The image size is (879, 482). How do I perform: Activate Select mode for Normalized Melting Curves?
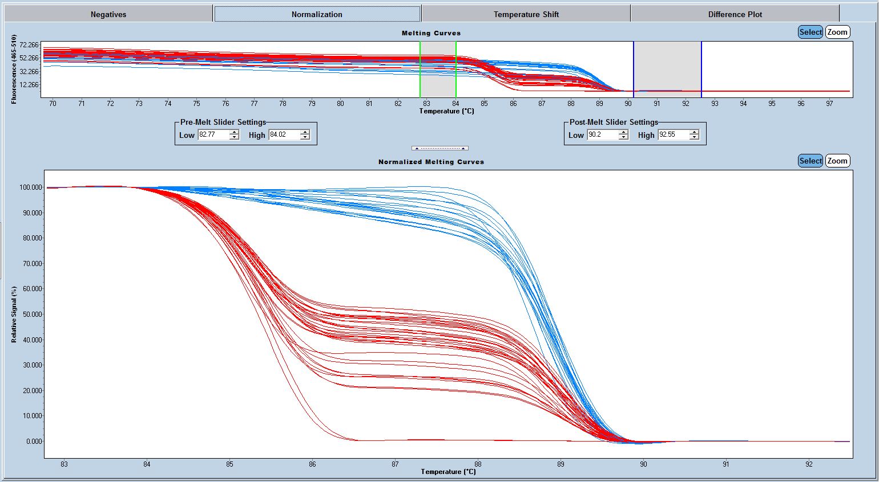tap(810, 161)
